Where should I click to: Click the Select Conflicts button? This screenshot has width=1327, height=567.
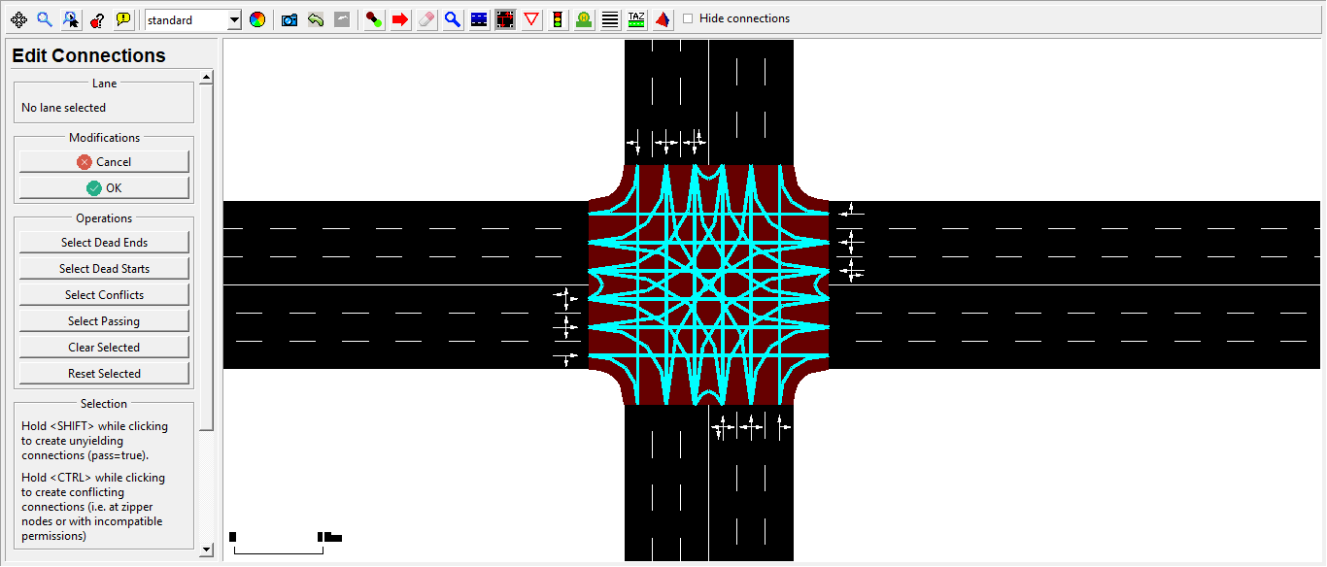tap(104, 295)
